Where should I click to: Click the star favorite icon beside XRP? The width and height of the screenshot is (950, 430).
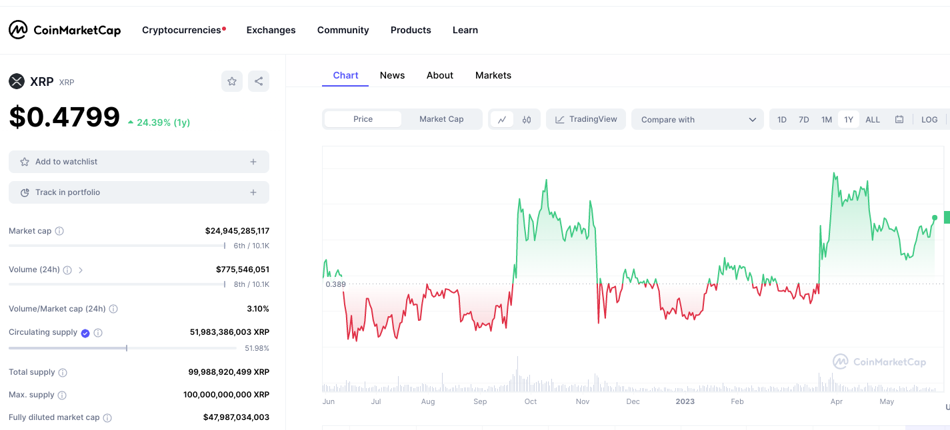[x=232, y=81]
